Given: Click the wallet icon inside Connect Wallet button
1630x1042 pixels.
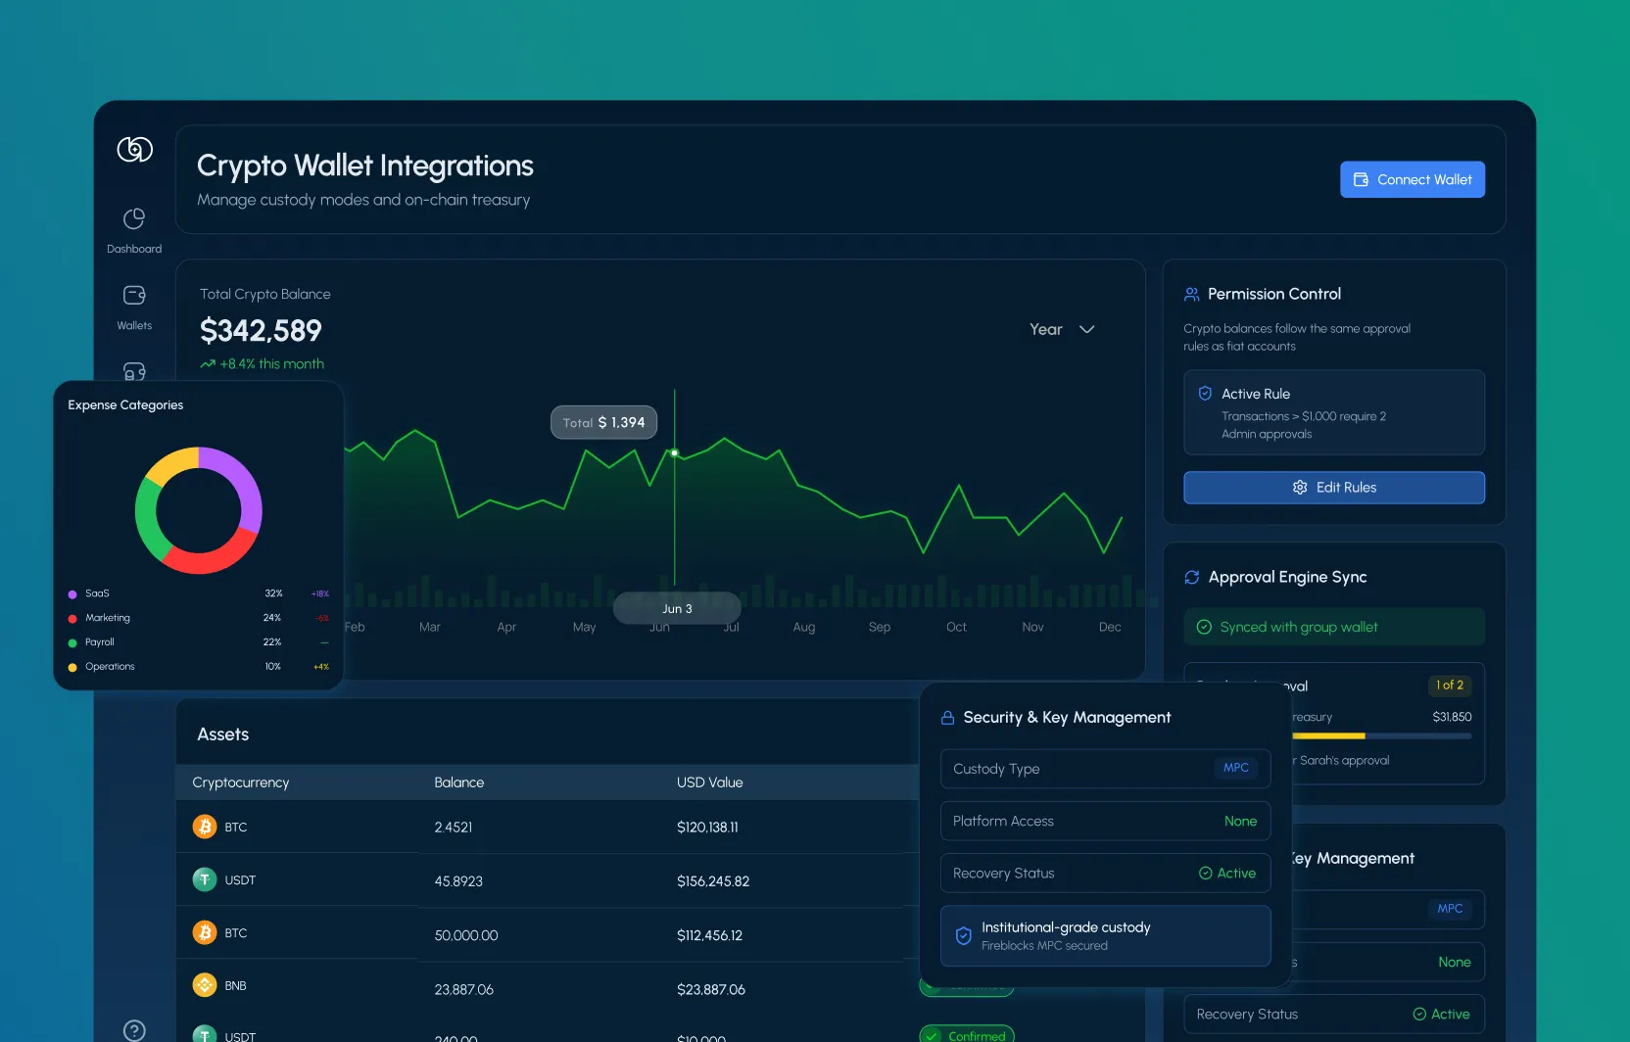Looking at the screenshot, I should [x=1361, y=179].
